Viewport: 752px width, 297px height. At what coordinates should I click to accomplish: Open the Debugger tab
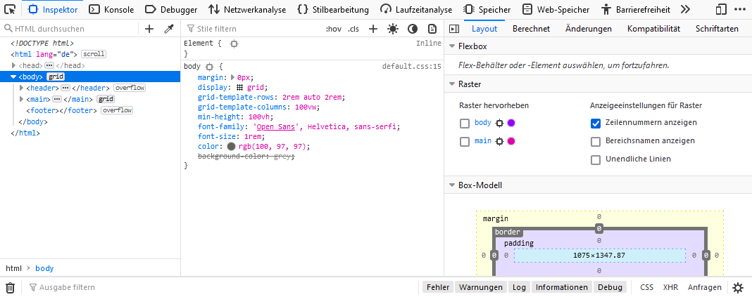170,10
